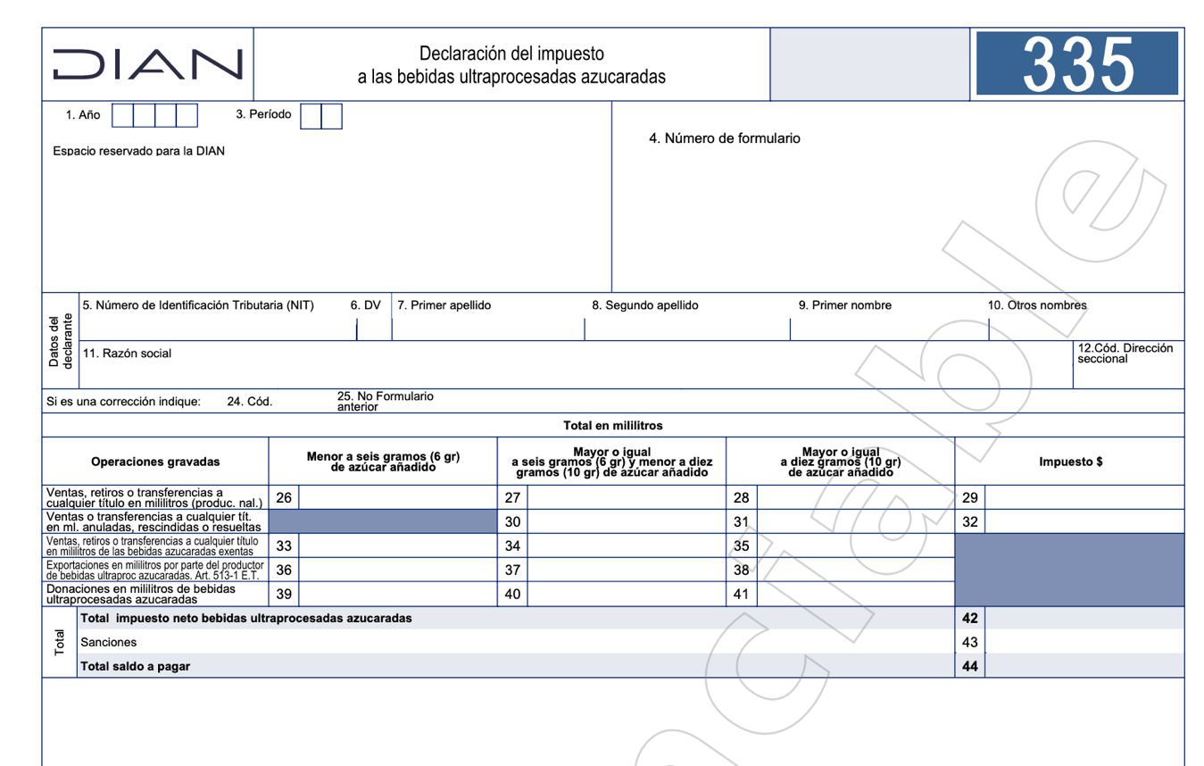
Task: Click the 'Total saldo a pagar' label
Action: tap(136, 666)
